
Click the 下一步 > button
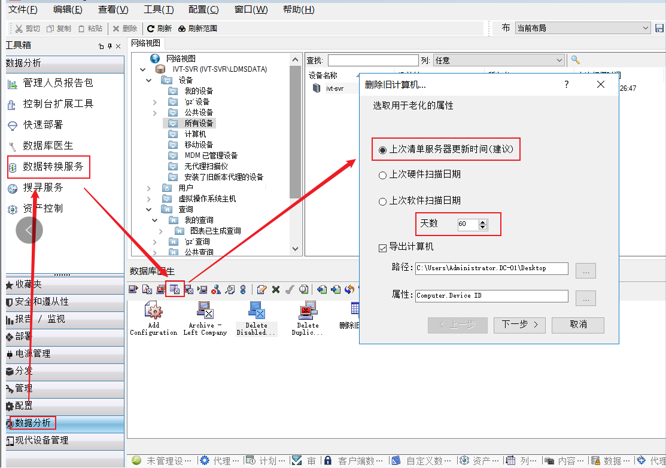click(x=519, y=325)
